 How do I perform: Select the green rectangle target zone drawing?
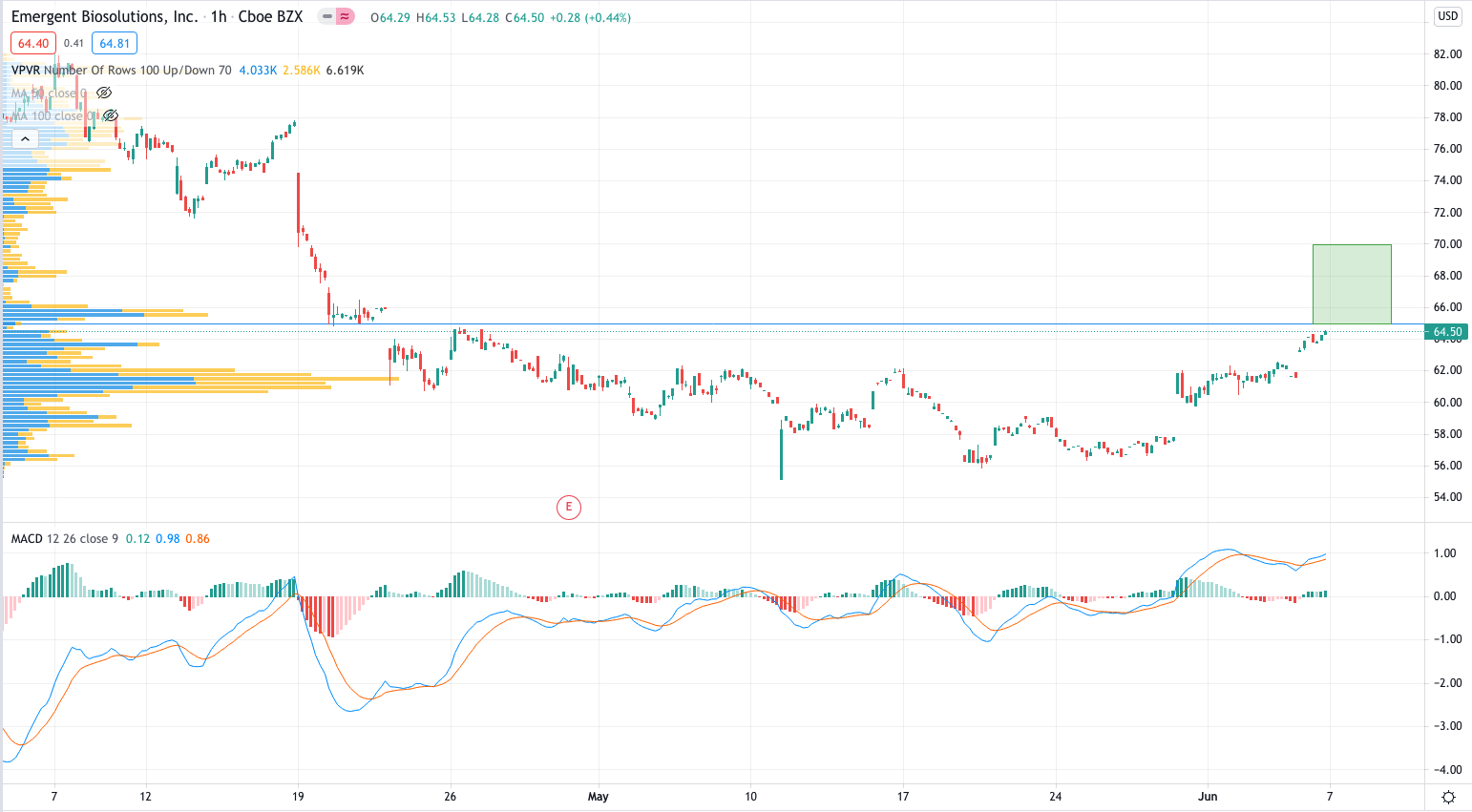pyautogui.click(x=1352, y=284)
